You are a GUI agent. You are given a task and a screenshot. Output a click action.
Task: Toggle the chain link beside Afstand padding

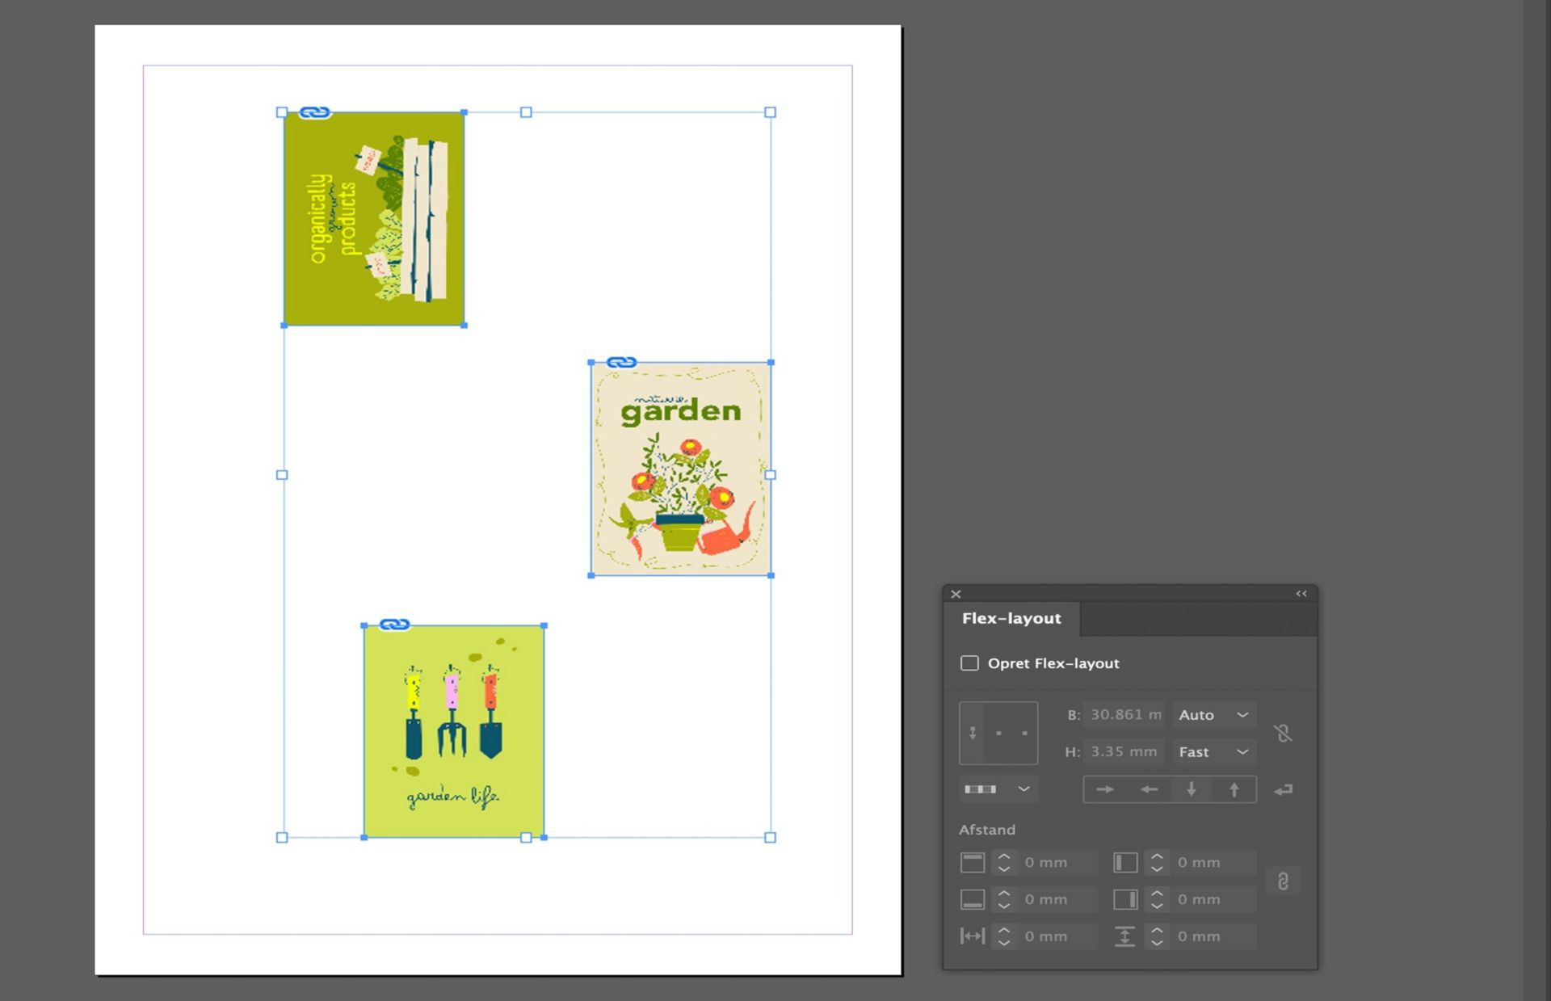1283,881
